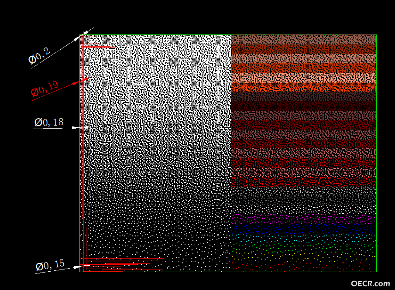Select the Ø0,15 dimension label
This screenshot has width=395, height=290.
coord(50,265)
